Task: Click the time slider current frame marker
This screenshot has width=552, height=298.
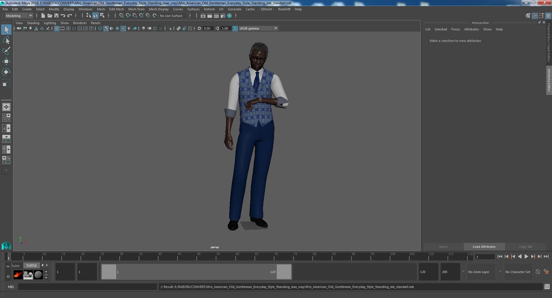Action: [x=9, y=257]
